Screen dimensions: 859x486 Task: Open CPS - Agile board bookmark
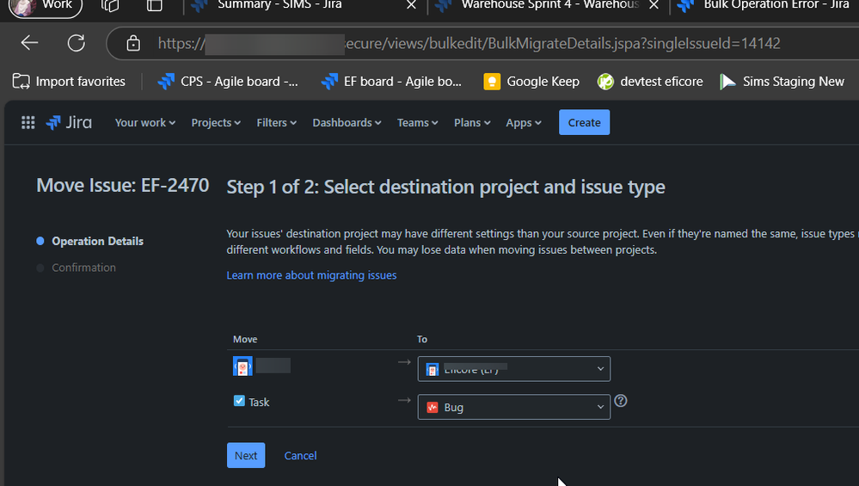click(228, 82)
